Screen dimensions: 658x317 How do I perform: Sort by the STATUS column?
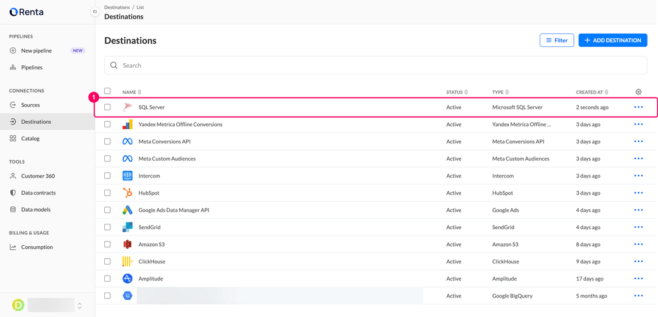click(457, 92)
